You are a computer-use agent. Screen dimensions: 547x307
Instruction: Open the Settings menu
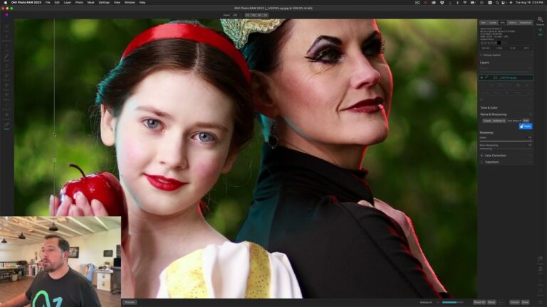(104, 2)
